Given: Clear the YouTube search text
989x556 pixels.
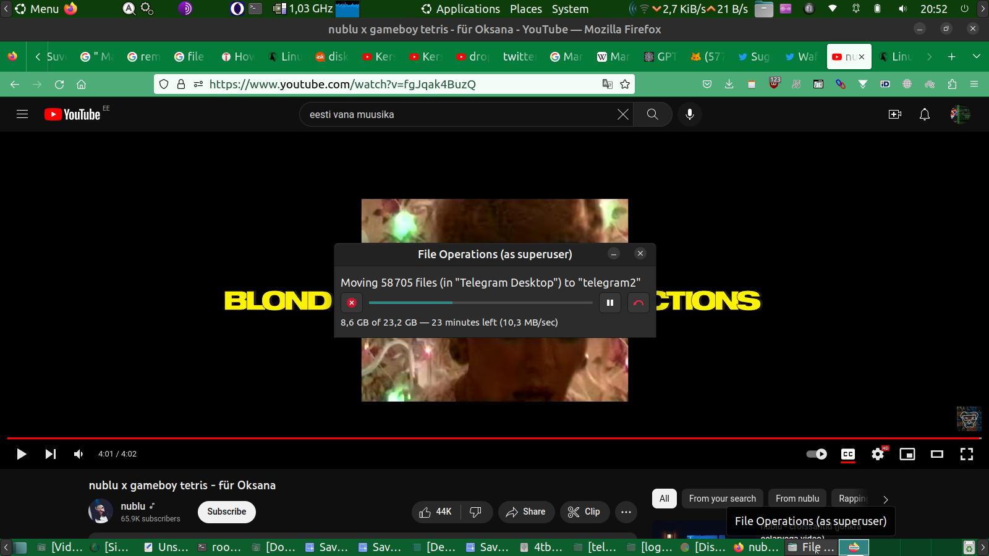Looking at the screenshot, I should [623, 114].
